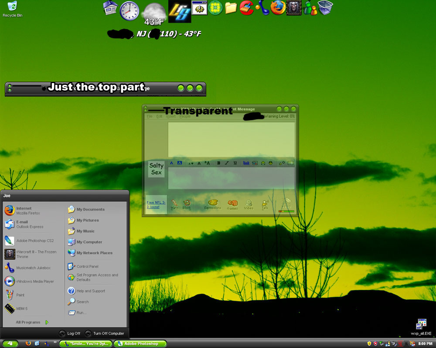
Task: Open MSN Messenger from the dock
Action: tap(310, 8)
